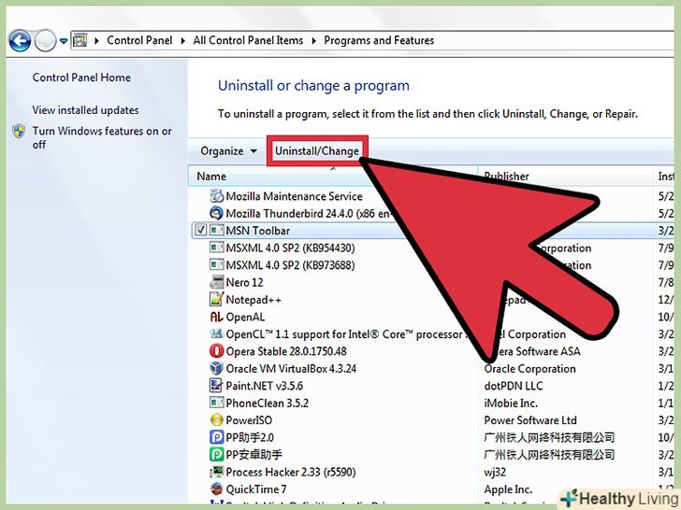Click Power Software Ltd publisher cell
Screen dimensions: 681x510
(530, 419)
